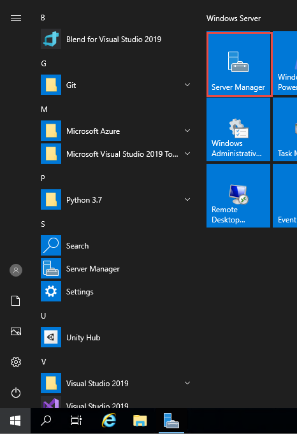Click the Git folder icon

(51, 85)
